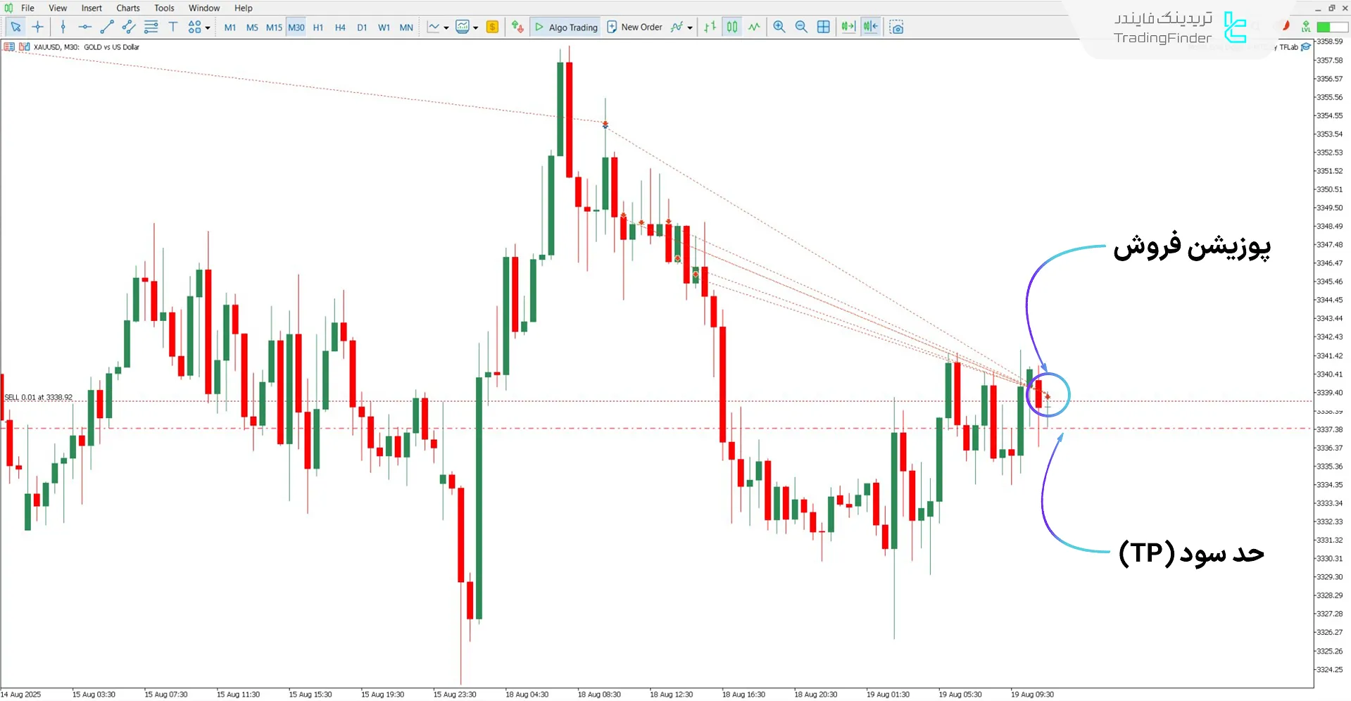Image resolution: width=1351 pixels, height=701 pixels.
Task: Select the Text annotation tool
Action: [x=172, y=27]
